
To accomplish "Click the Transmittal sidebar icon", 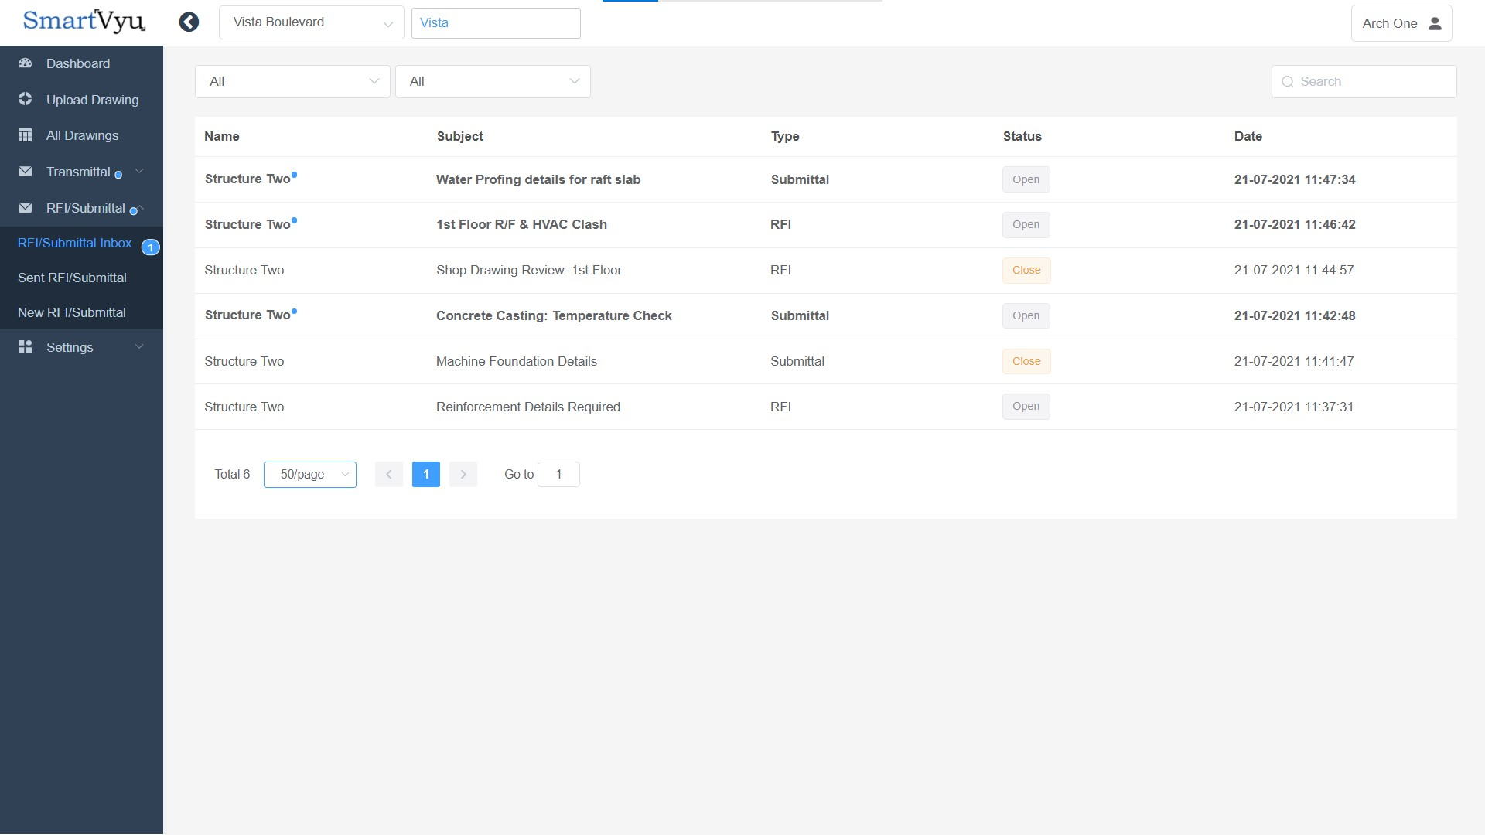I will 26,172.
